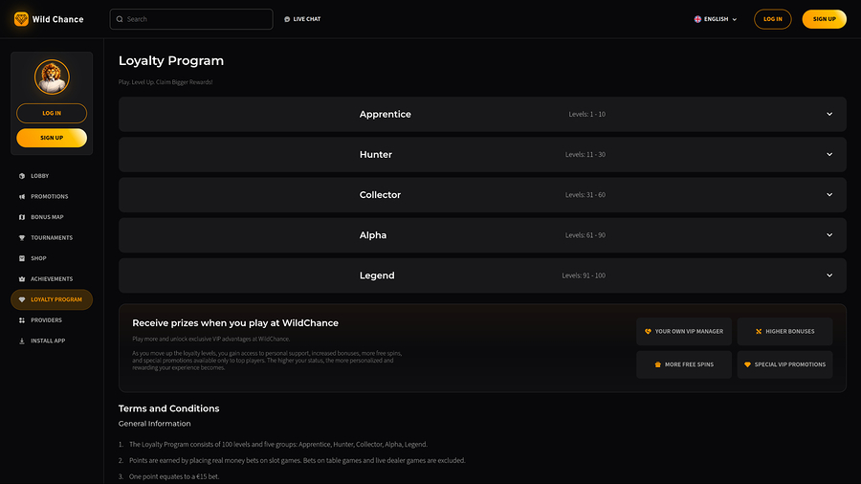861x484 pixels.
Task: Click the Install App download icon
Action: point(22,341)
